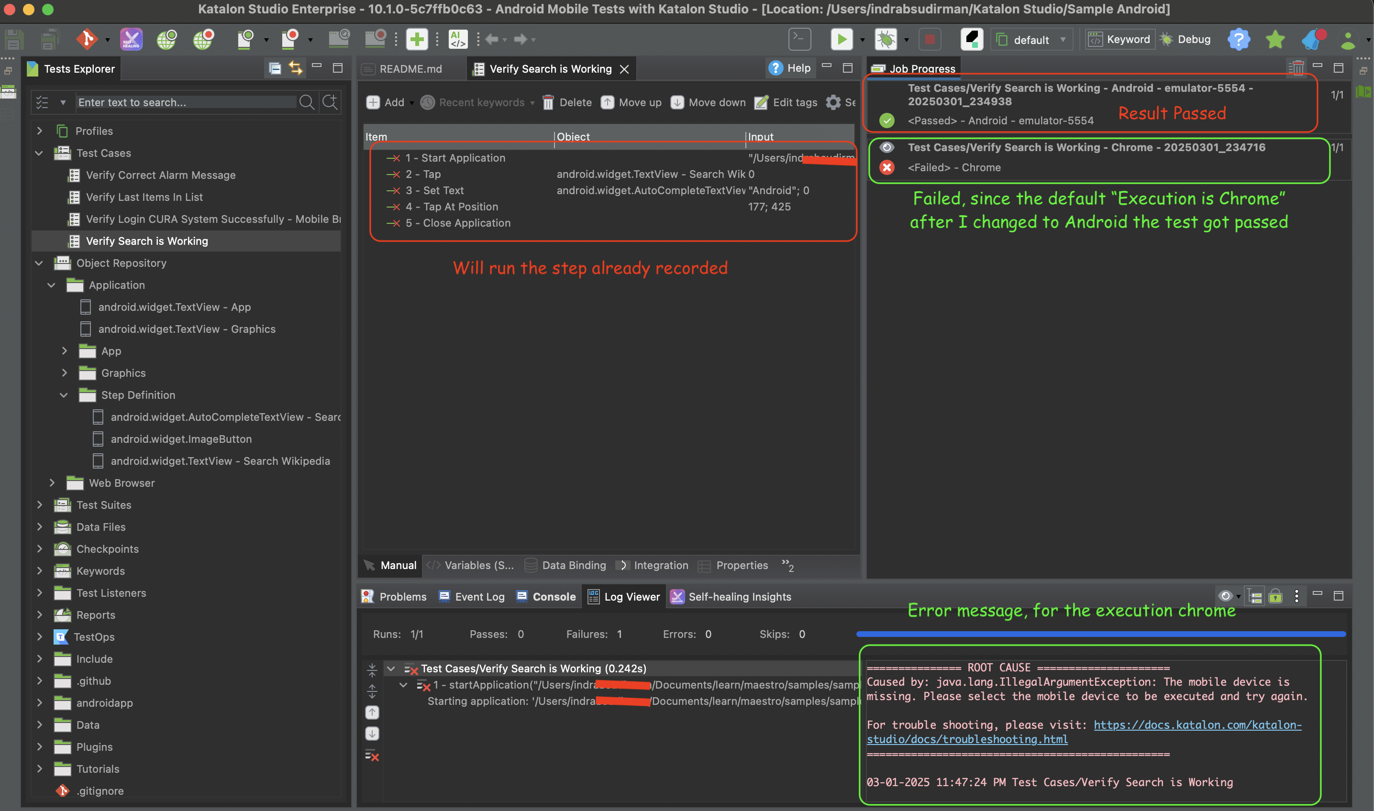Toggle eye icon on Chrome job entry
This screenshot has height=811, width=1374.
click(x=887, y=147)
